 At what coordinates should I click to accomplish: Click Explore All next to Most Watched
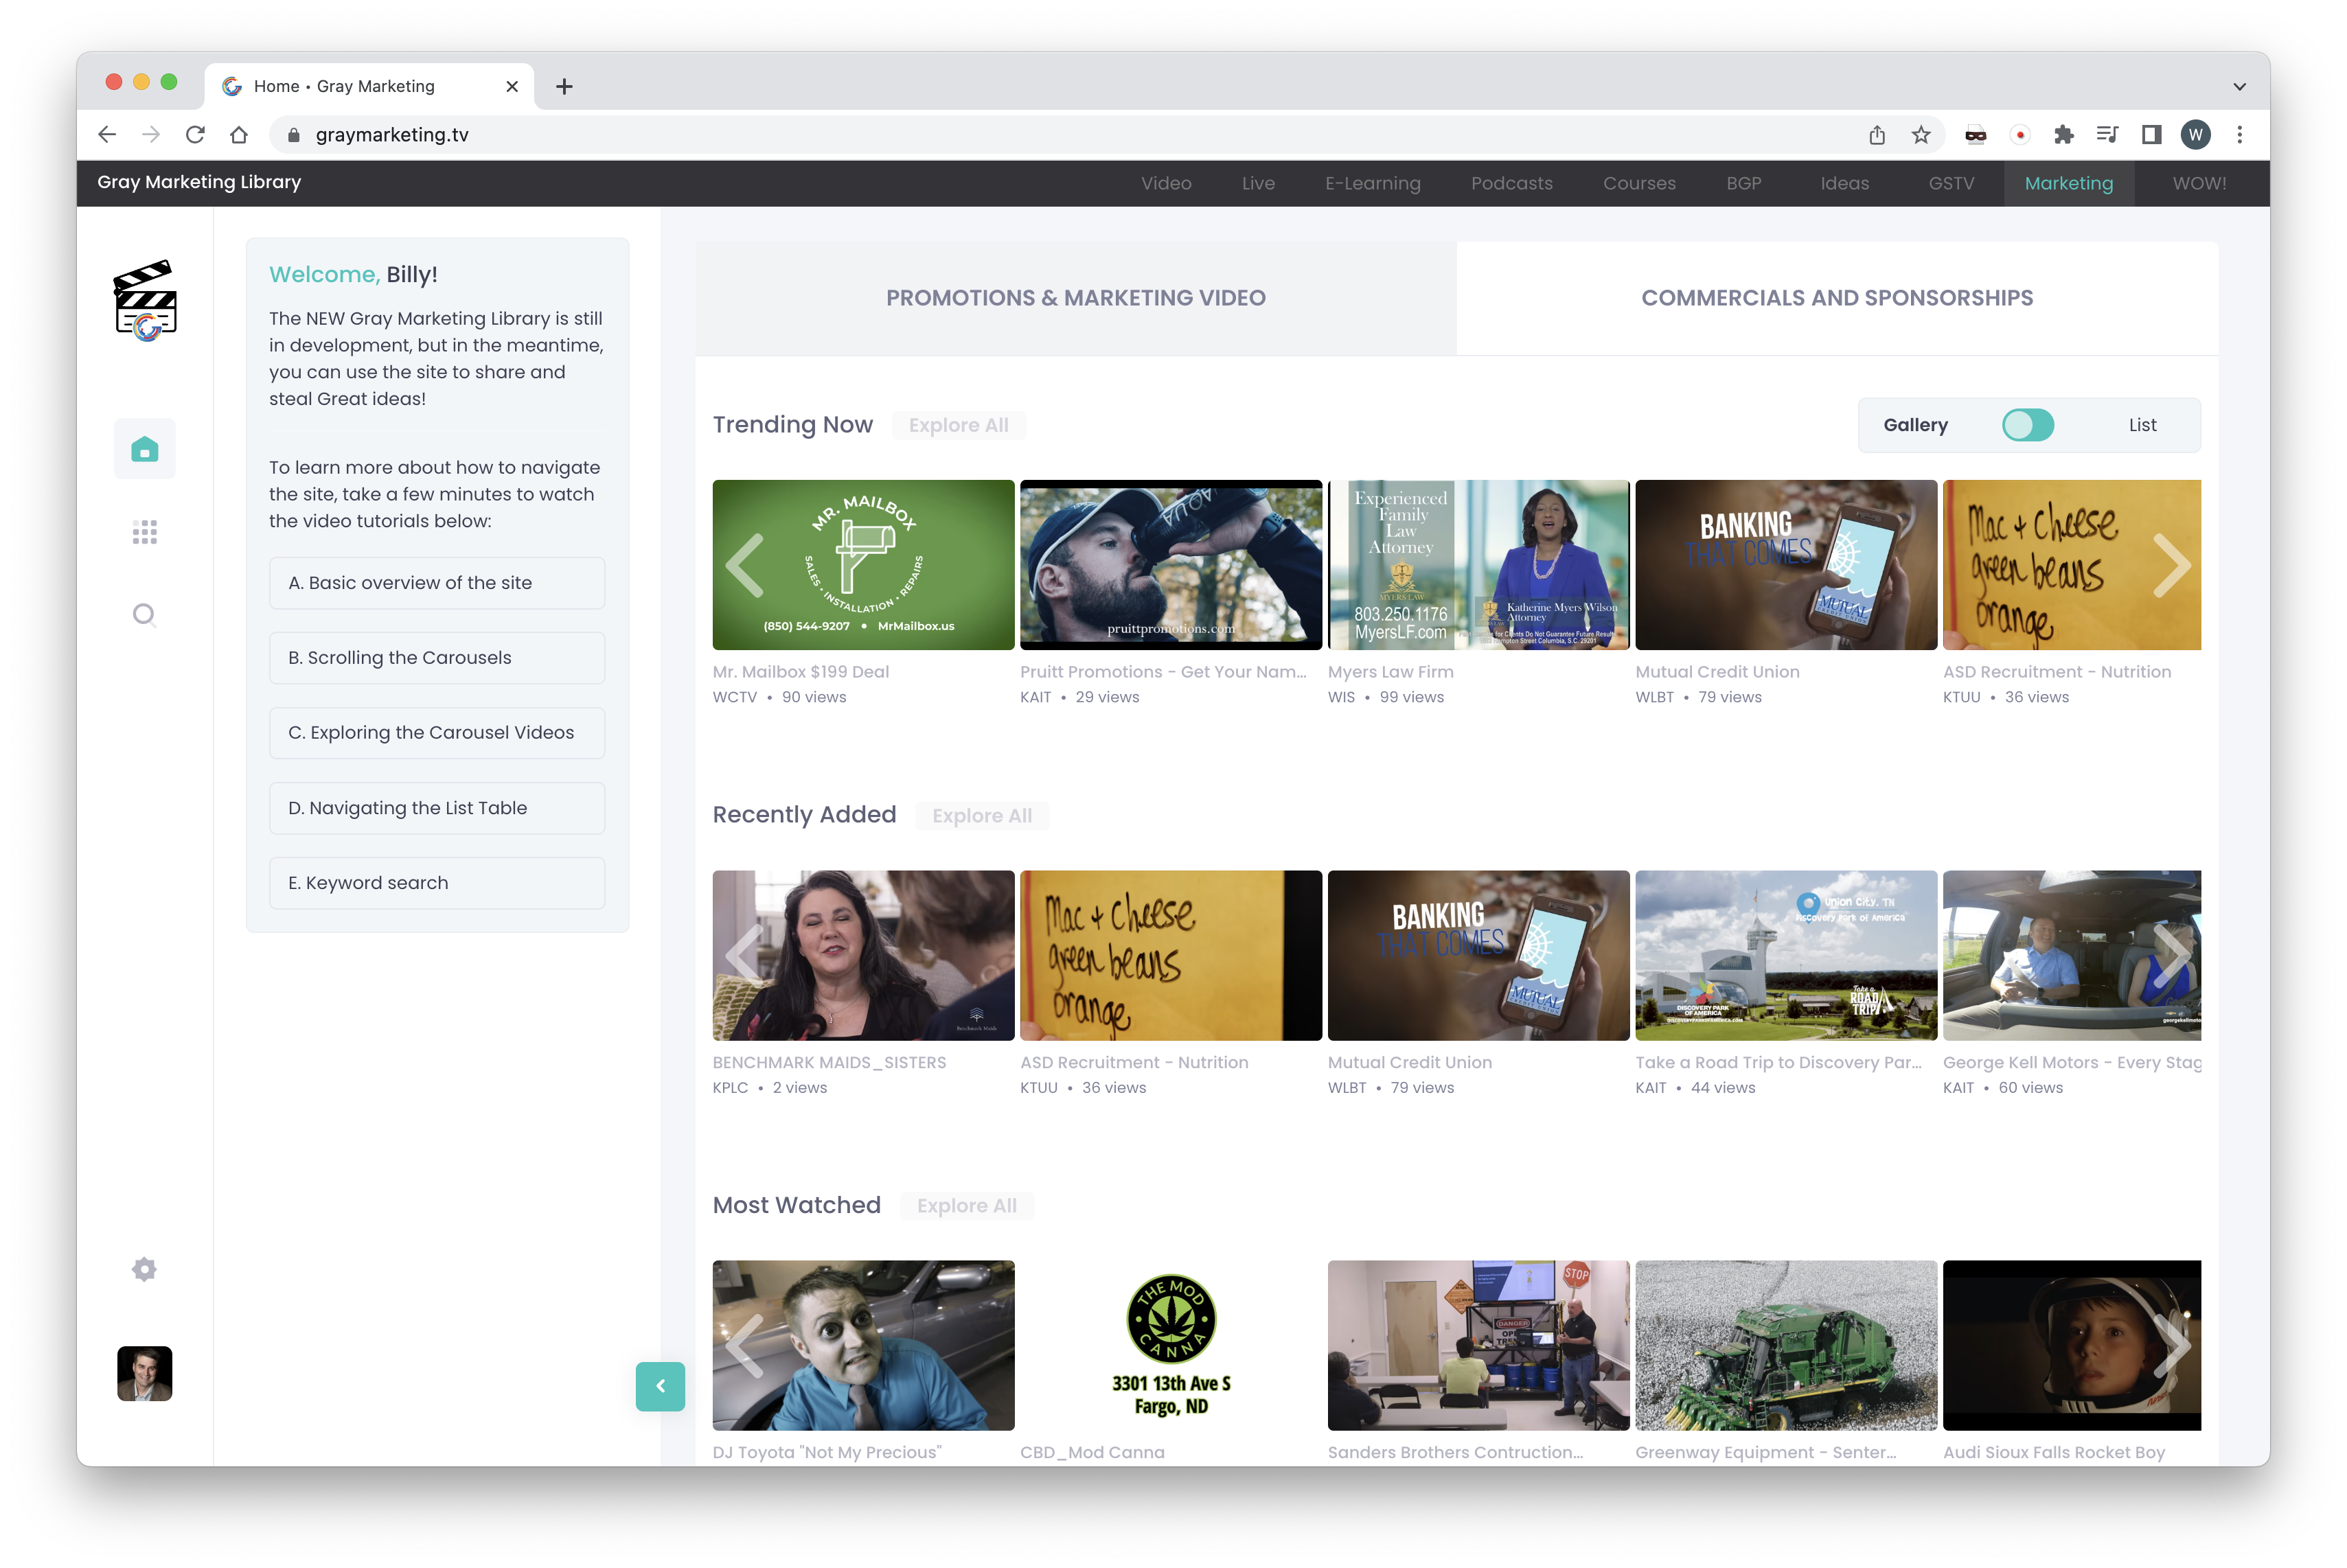tap(967, 1206)
